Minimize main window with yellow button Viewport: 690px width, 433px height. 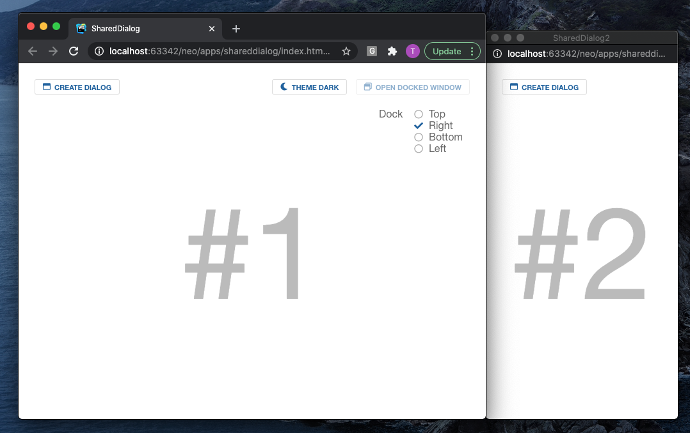pyautogui.click(x=44, y=26)
